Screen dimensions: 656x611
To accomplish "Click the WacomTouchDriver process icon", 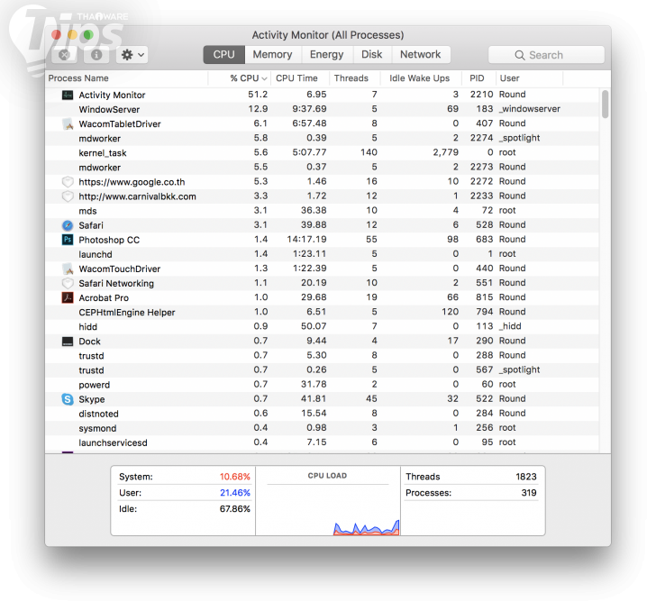I will tap(68, 269).
